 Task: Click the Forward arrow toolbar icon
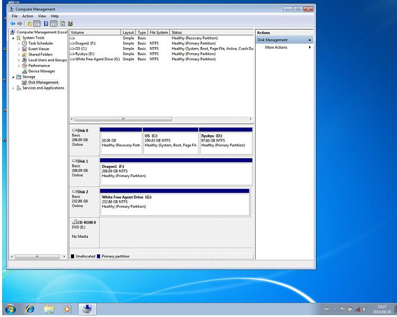pyautogui.click(x=20, y=24)
